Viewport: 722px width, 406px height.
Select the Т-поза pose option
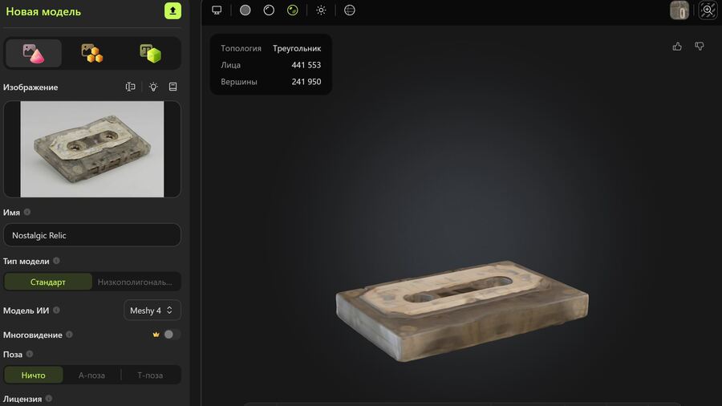[150, 376]
